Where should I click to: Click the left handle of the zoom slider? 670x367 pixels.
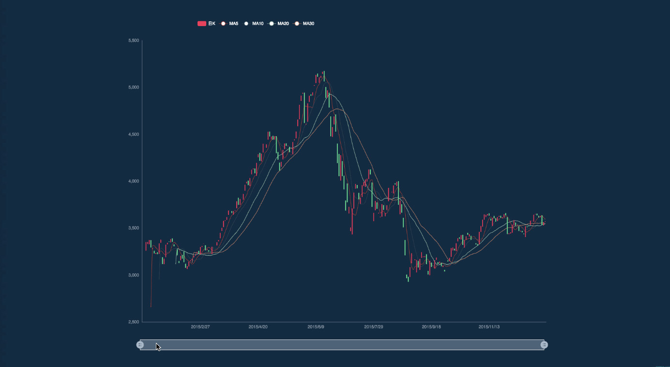pyautogui.click(x=140, y=345)
